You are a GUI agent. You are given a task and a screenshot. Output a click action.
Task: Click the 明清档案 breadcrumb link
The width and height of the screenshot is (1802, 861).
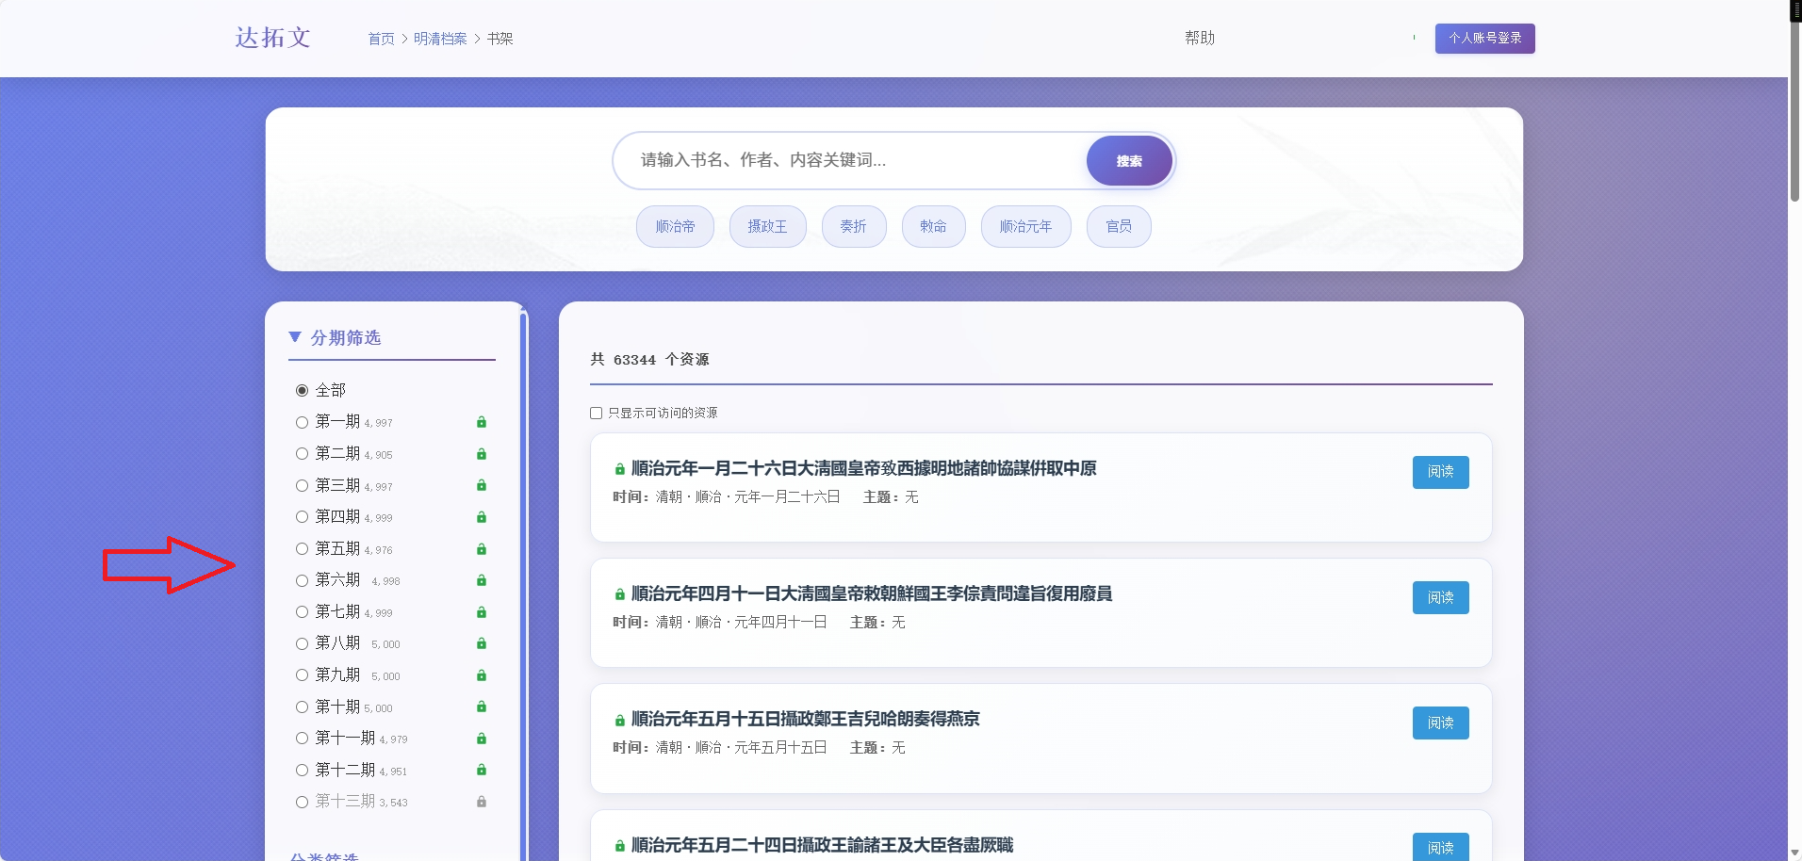tap(440, 39)
